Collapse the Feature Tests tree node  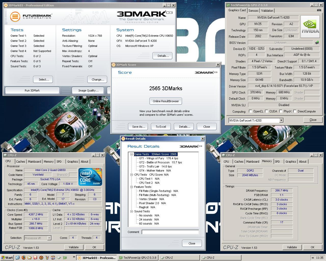(132, 187)
